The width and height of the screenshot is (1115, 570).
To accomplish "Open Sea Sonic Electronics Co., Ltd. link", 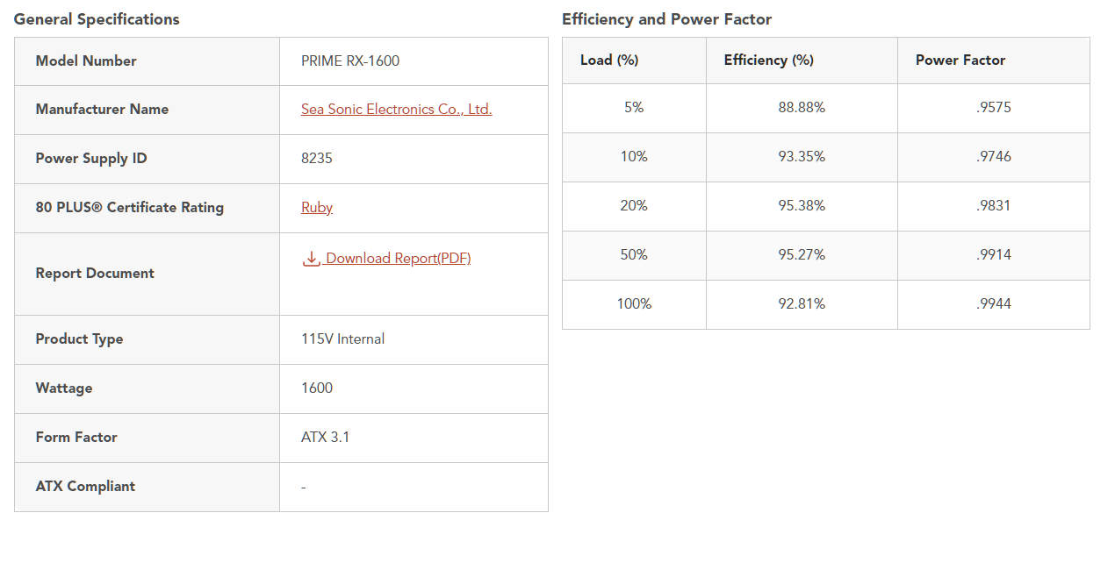I will [396, 110].
